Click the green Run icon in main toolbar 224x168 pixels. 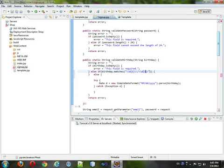36,12
